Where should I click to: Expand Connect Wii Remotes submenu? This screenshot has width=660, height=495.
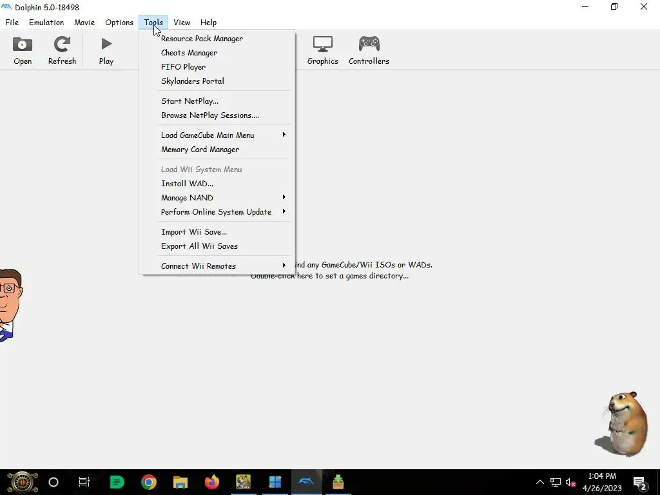[x=217, y=266]
